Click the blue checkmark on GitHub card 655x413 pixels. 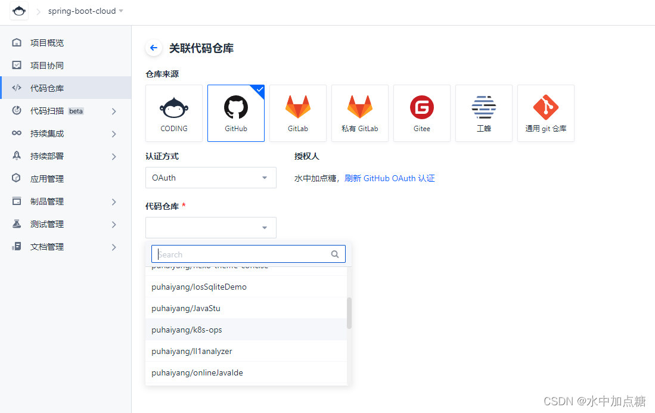pyautogui.click(x=259, y=90)
